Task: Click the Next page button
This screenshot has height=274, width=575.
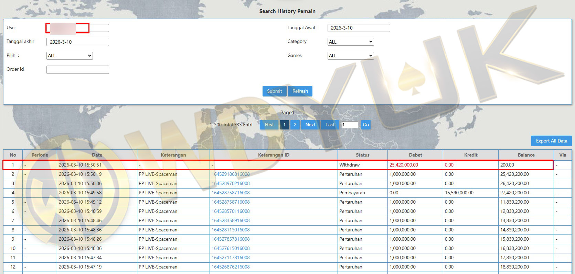Action: click(310, 125)
